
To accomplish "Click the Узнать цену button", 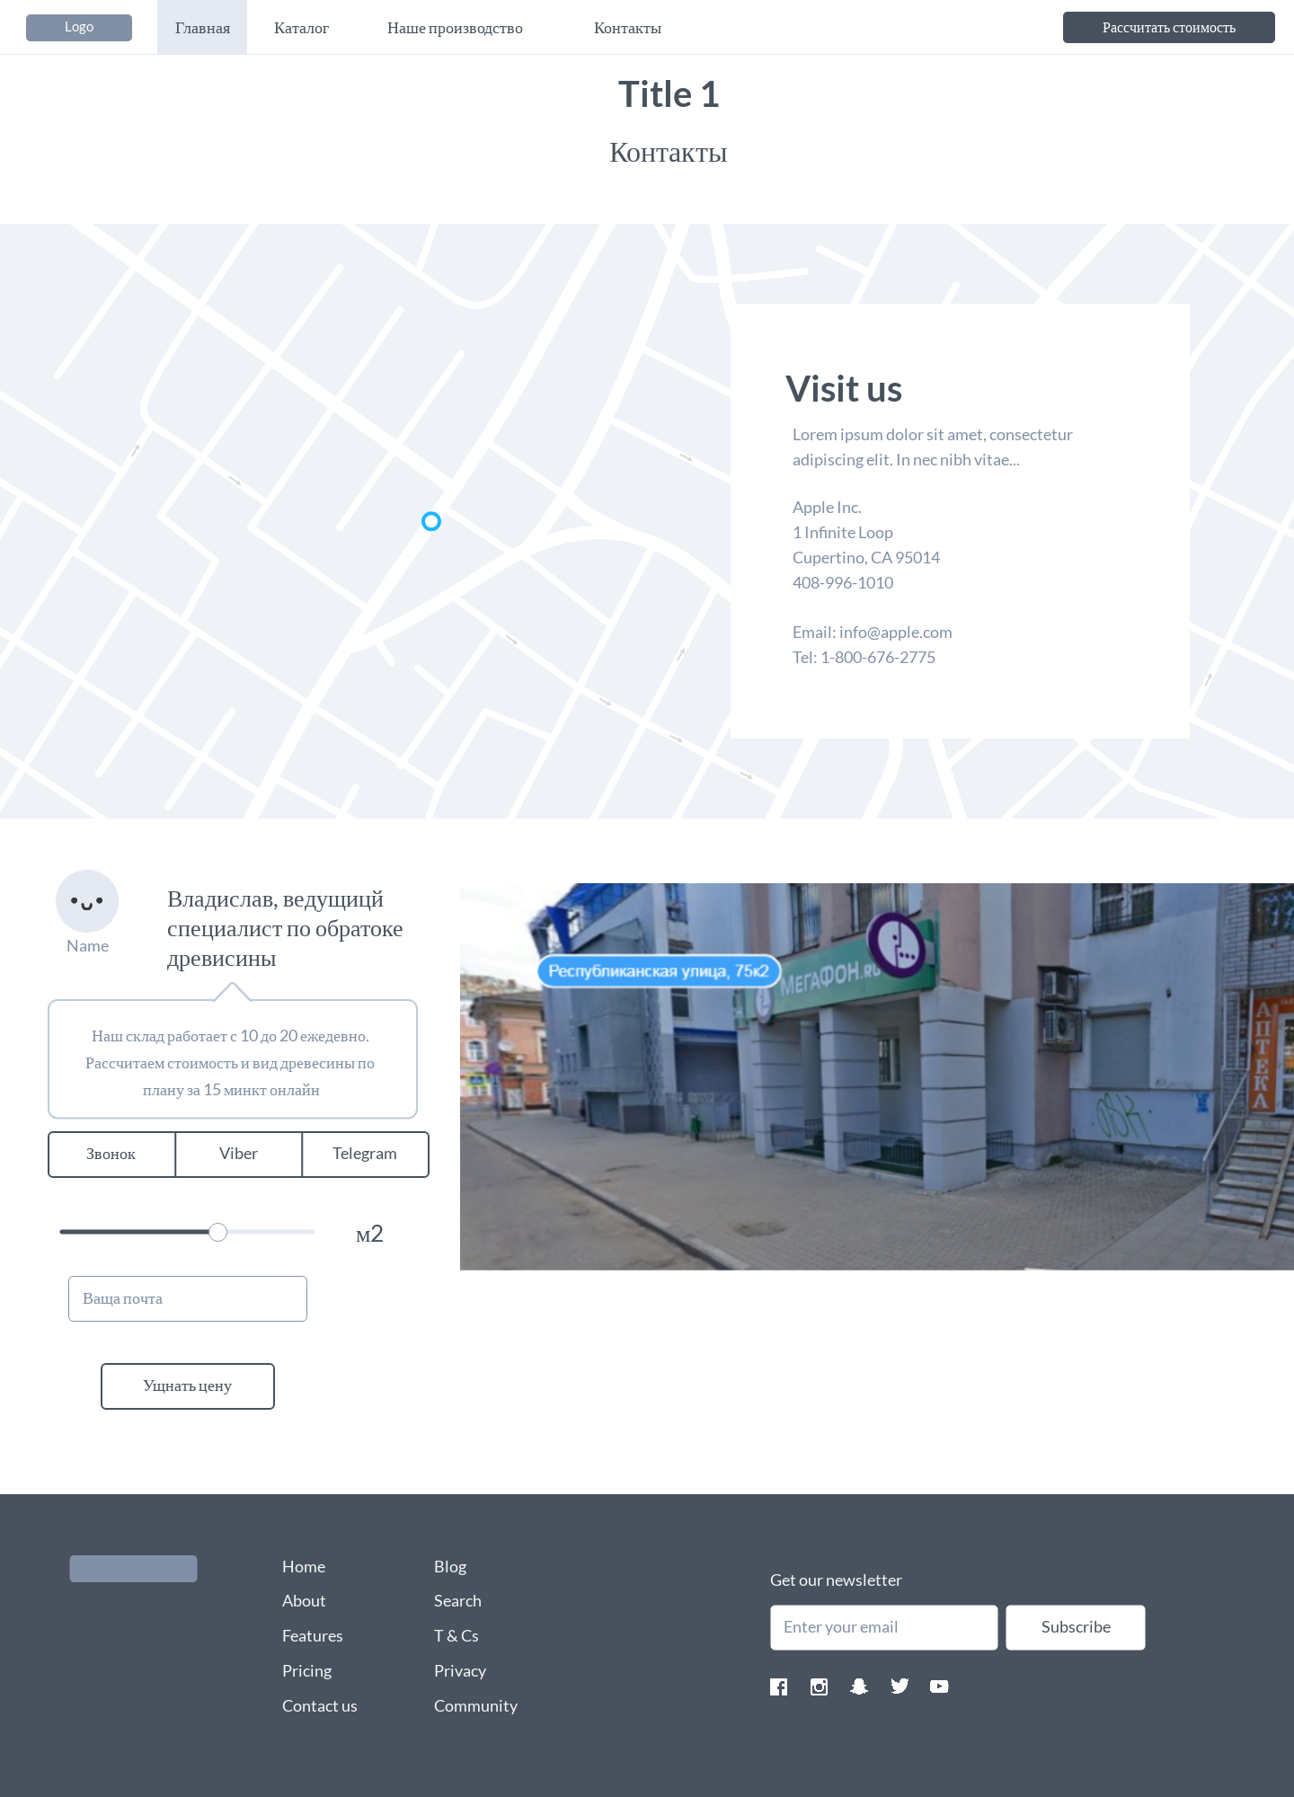I will click(x=188, y=1386).
